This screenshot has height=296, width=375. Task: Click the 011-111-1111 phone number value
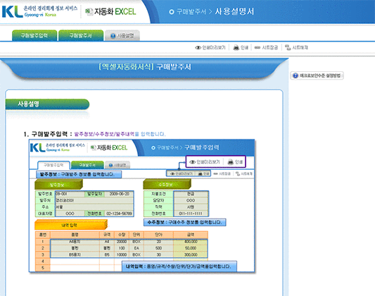tap(191, 214)
